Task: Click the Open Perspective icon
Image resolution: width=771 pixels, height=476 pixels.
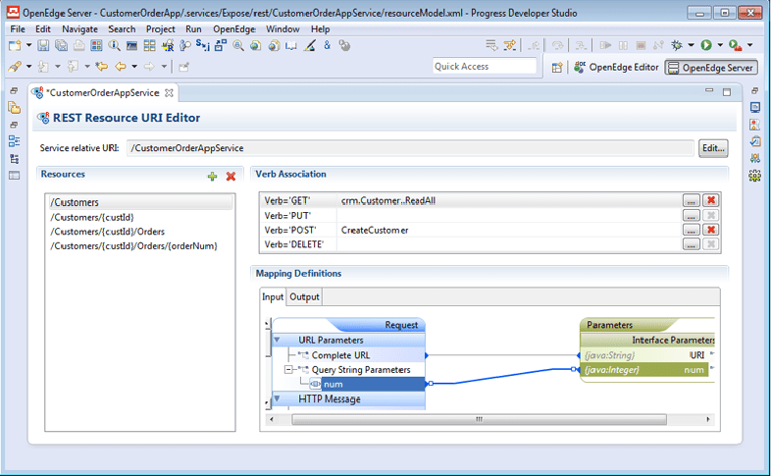Action: point(556,68)
